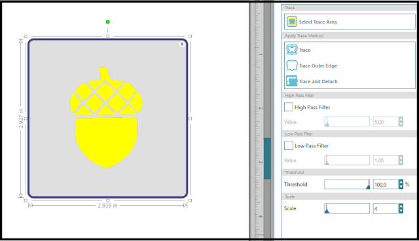
Task: Click the 2.939 in width dimension label
Action: pyautogui.click(x=107, y=206)
